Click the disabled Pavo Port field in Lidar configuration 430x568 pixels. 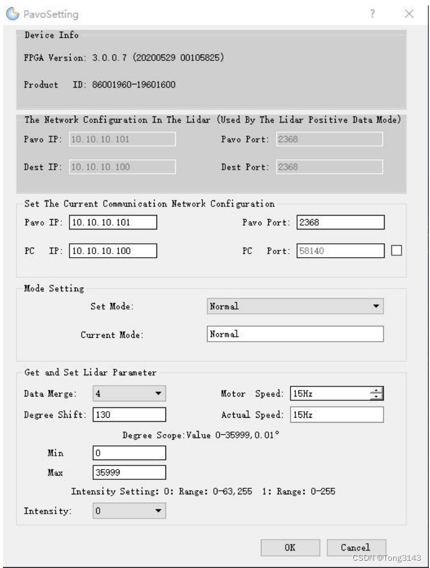coord(329,139)
